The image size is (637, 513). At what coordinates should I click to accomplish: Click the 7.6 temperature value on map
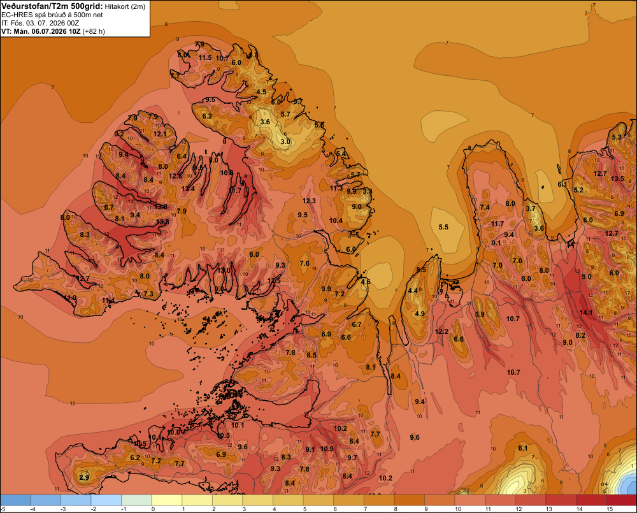304,263
